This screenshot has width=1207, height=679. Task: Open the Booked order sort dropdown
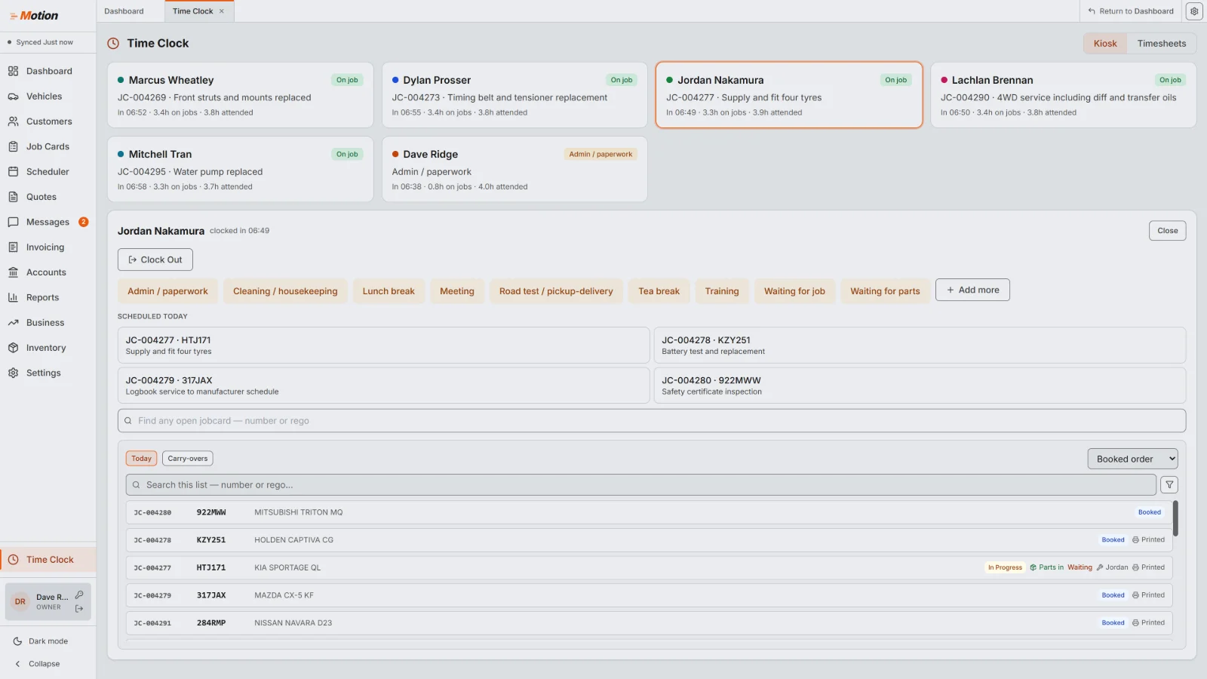click(1132, 459)
